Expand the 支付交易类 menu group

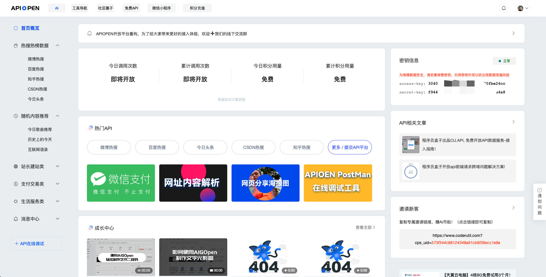point(57,184)
